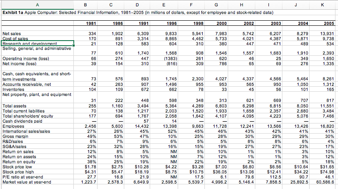338x189 pixels.
Task: Click the (1383) operating loss cell
Action: tap(164, 58)
